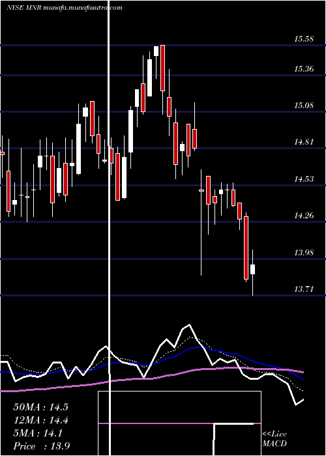Select the 14.26 price level label

pos(304,216)
